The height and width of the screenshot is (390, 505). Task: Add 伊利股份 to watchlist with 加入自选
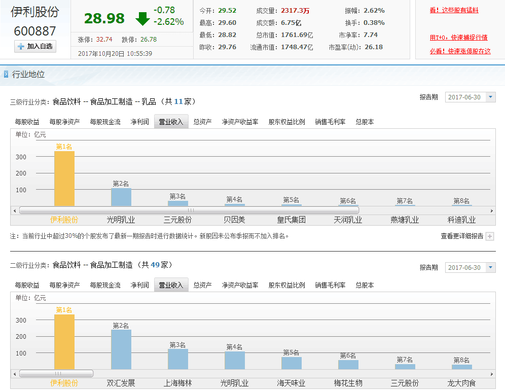(35, 46)
